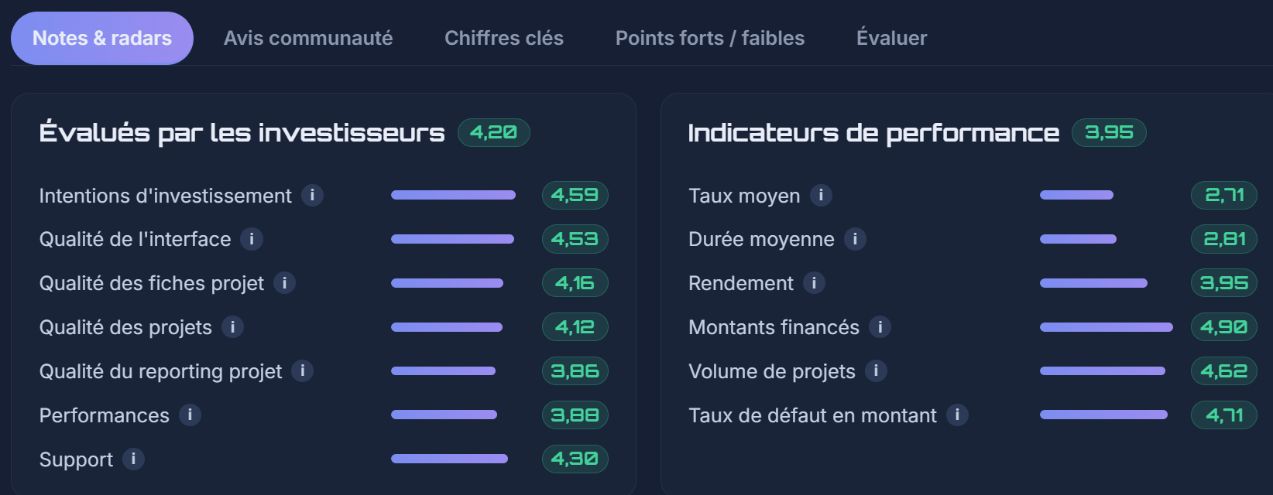Switch to Avis communauté tab

308,38
